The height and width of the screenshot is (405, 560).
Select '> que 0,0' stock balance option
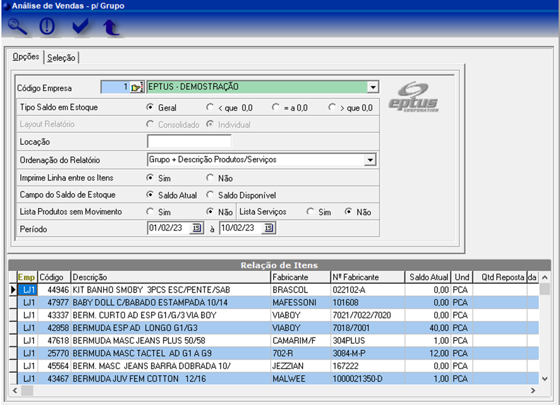click(x=332, y=108)
